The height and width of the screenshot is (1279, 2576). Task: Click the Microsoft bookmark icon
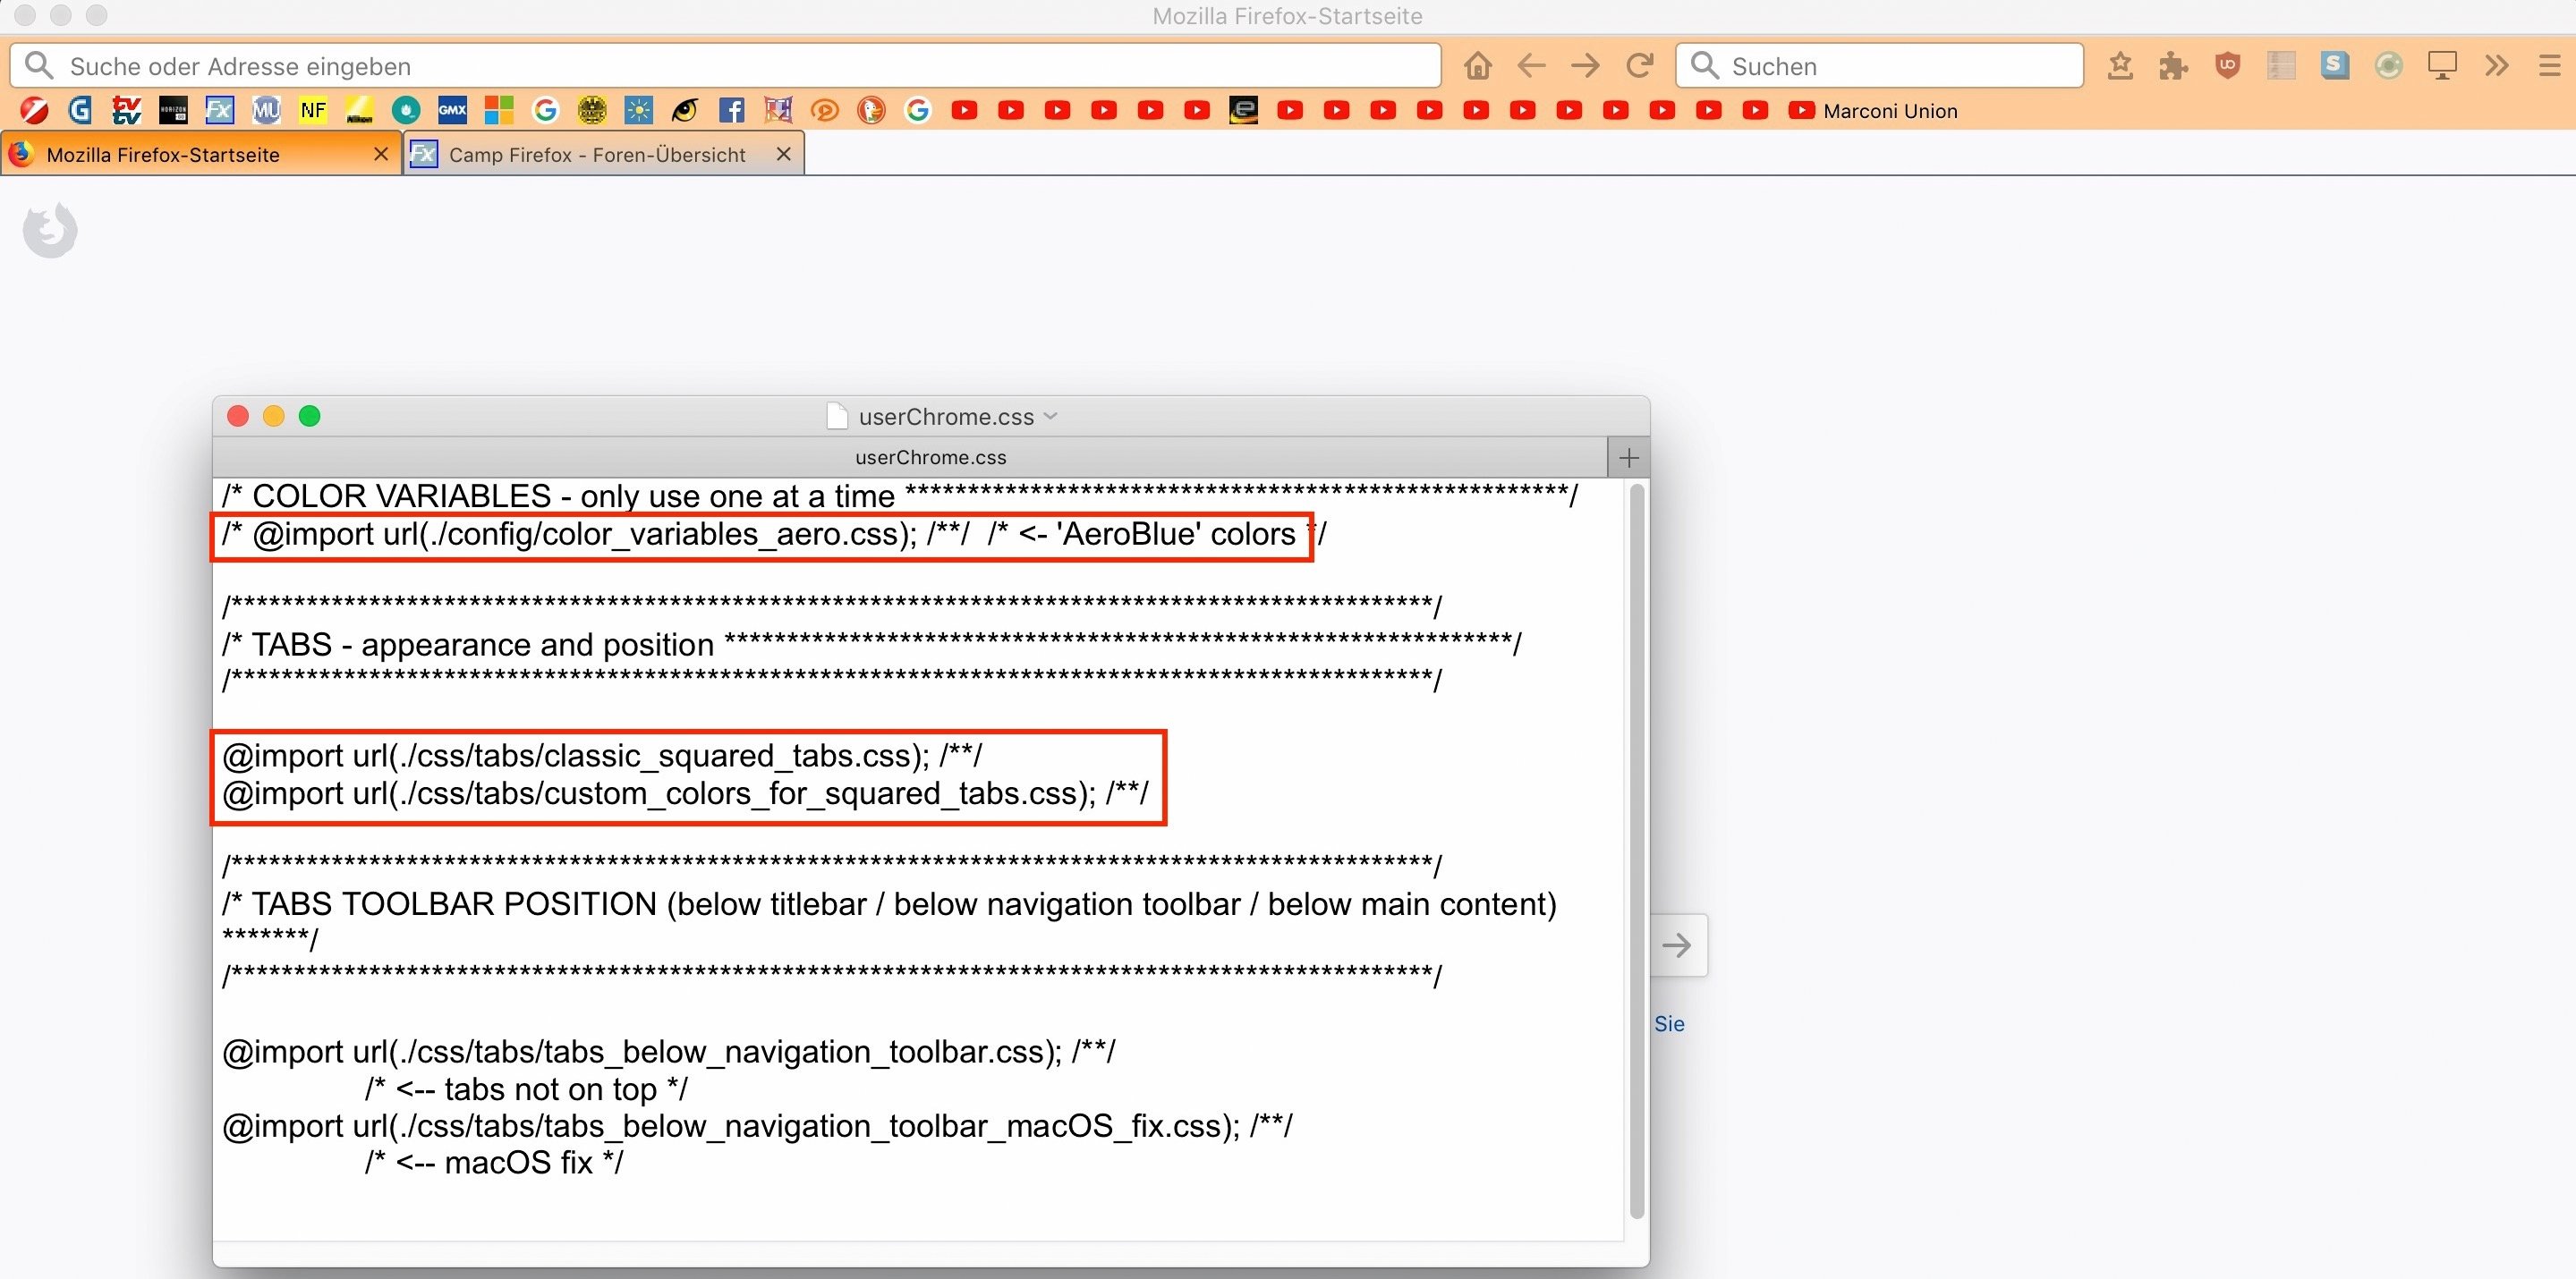click(498, 110)
